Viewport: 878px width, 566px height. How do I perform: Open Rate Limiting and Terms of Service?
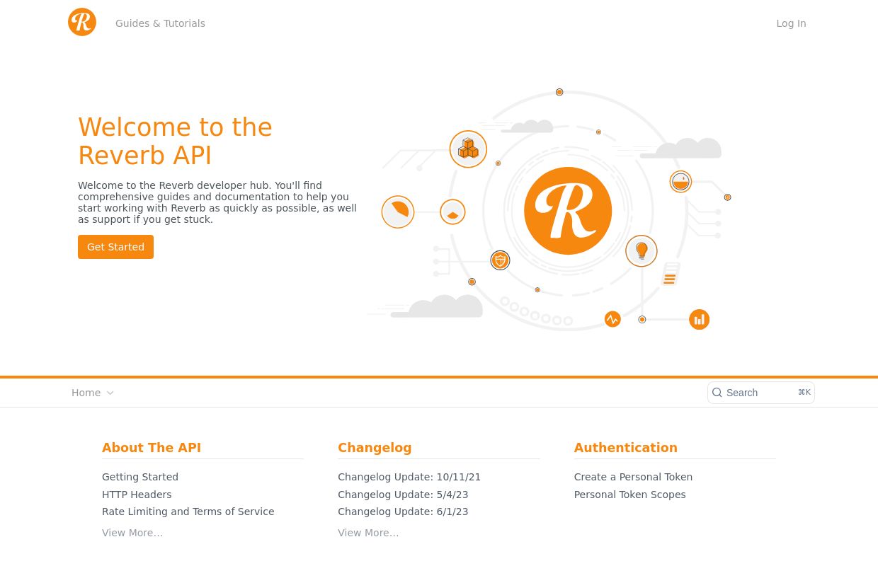click(x=188, y=512)
